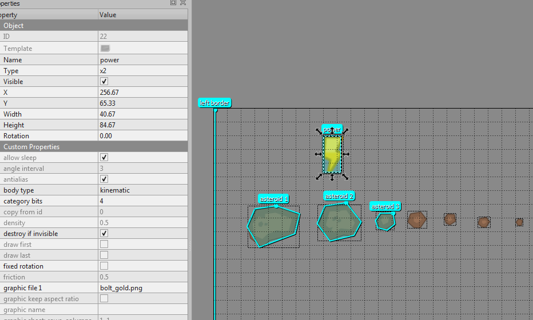Click the bottom-right corner resize handle
The image size is (533, 320).
(x=345, y=177)
